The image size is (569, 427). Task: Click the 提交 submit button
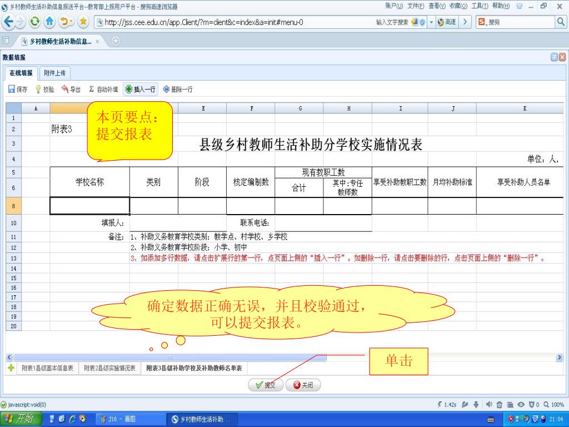click(x=266, y=385)
